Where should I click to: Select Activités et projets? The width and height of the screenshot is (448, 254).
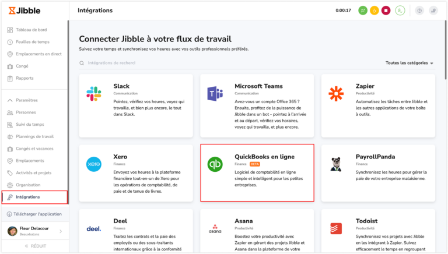pyautogui.click(x=34, y=173)
